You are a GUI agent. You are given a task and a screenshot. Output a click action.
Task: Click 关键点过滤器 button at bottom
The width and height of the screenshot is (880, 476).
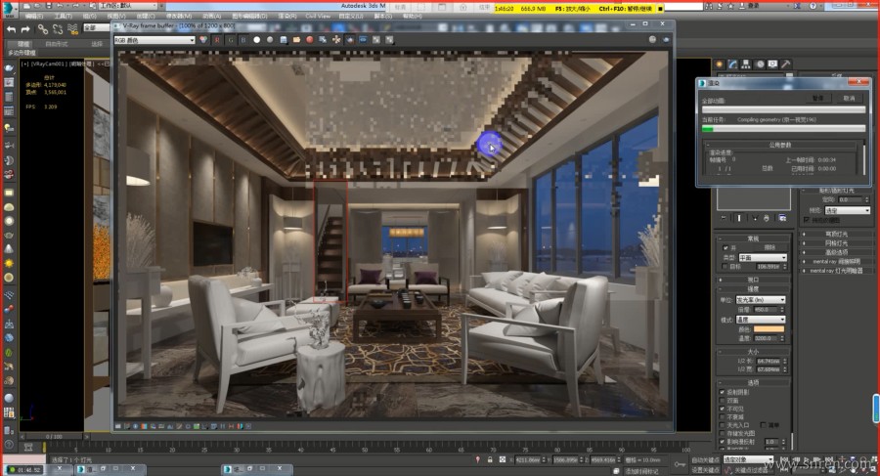click(x=752, y=470)
